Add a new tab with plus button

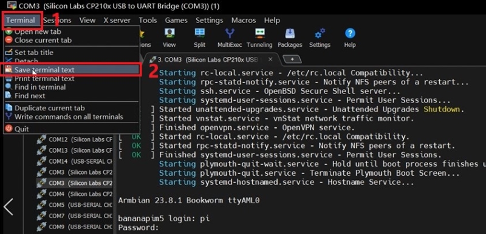point(292,59)
